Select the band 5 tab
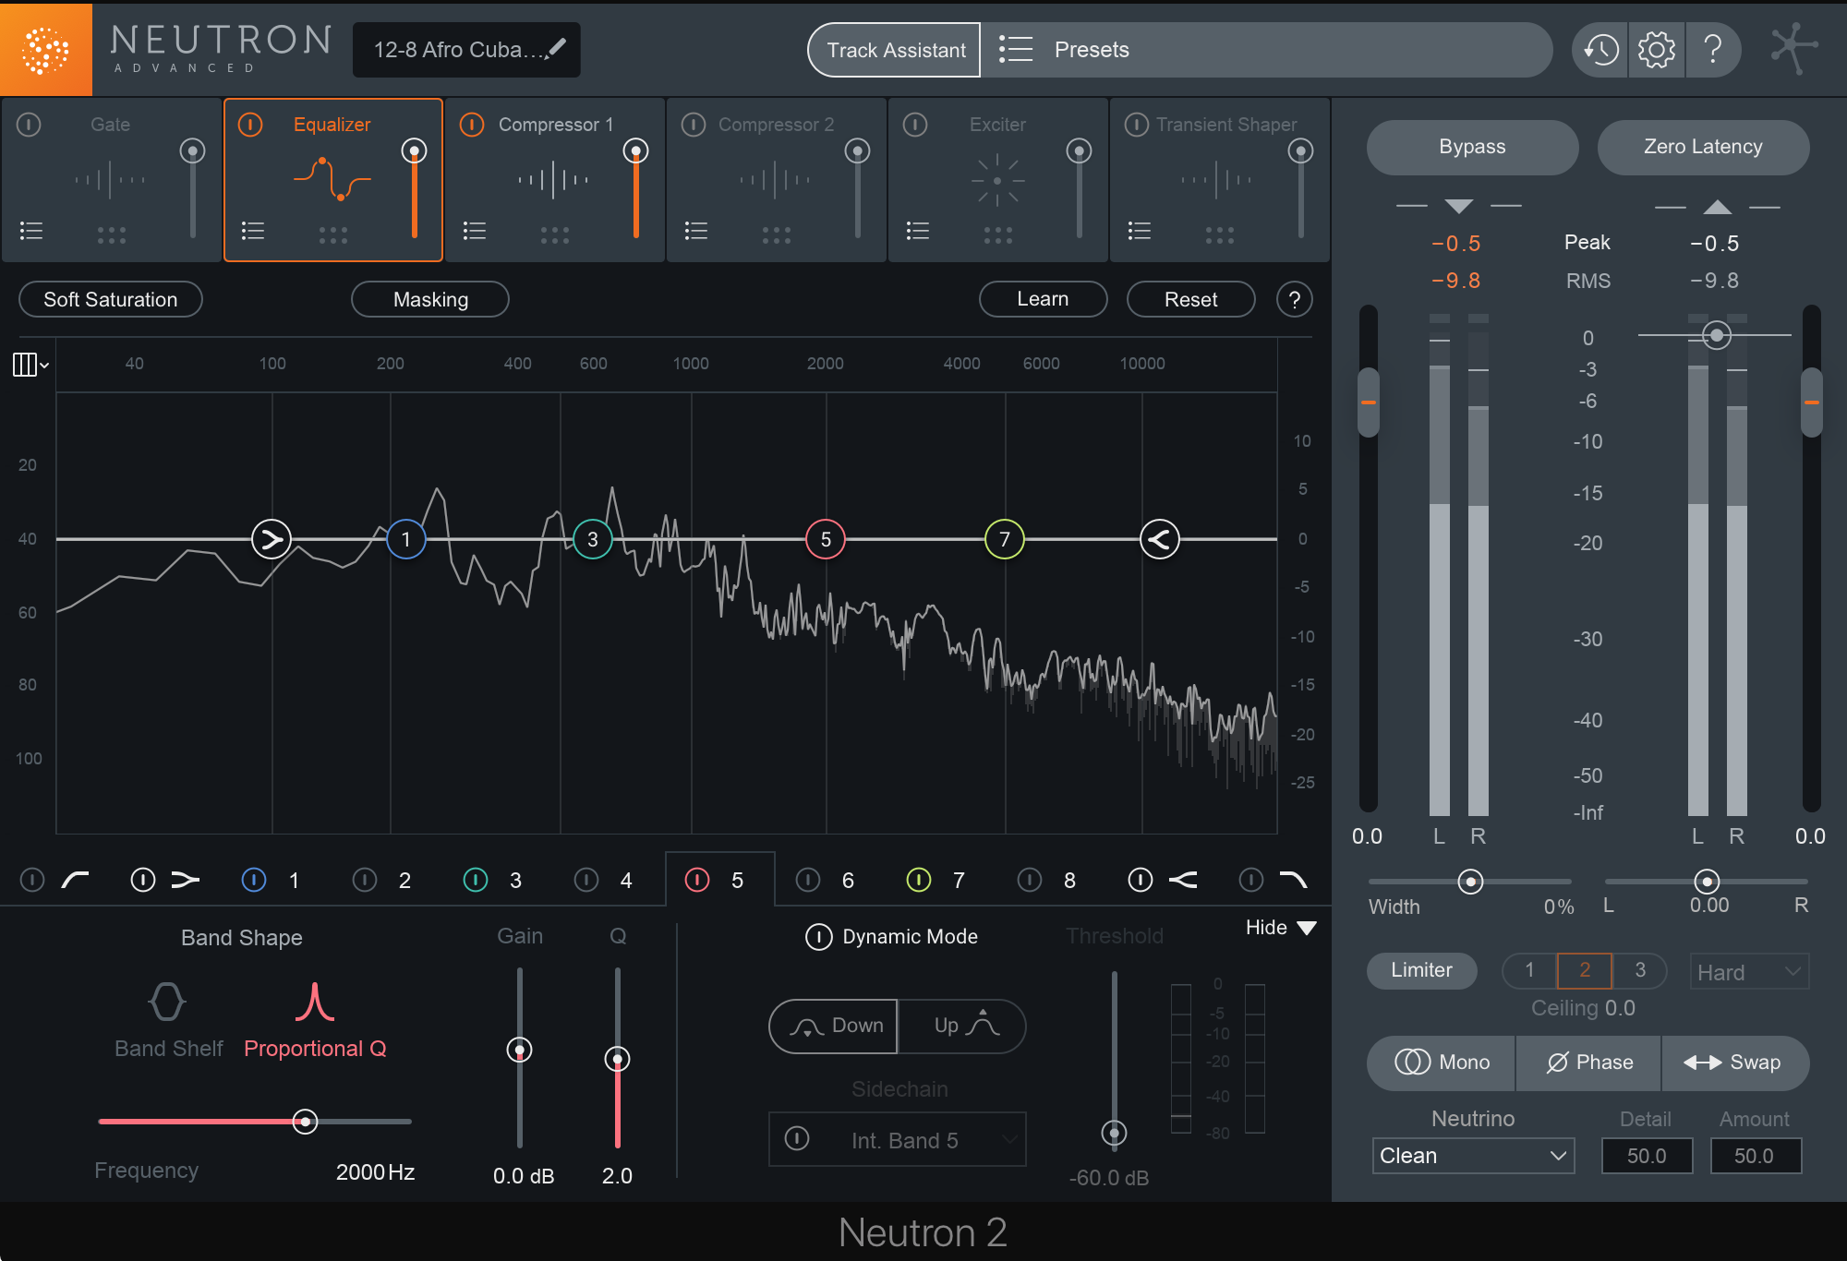The width and height of the screenshot is (1847, 1261). 719,879
